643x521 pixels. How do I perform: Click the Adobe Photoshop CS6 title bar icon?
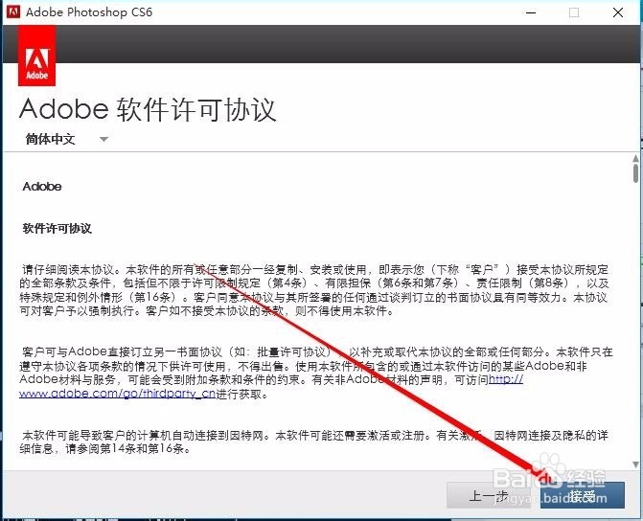point(13,11)
